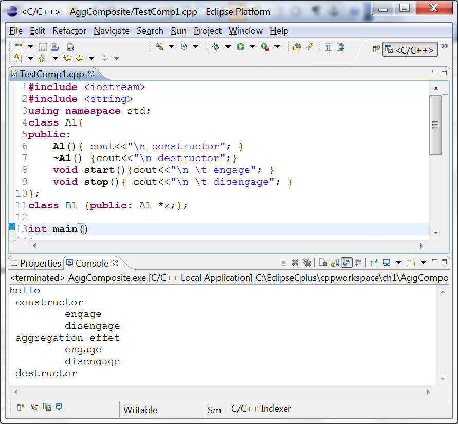This screenshot has height=424, width=458.
Task: Click the Previous Annotation up-arrow icon
Action: 42,58
